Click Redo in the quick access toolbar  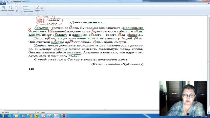tap(9, 1)
